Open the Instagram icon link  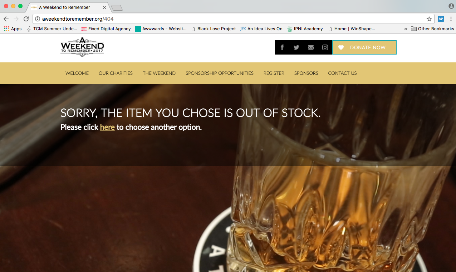[325, 47]
